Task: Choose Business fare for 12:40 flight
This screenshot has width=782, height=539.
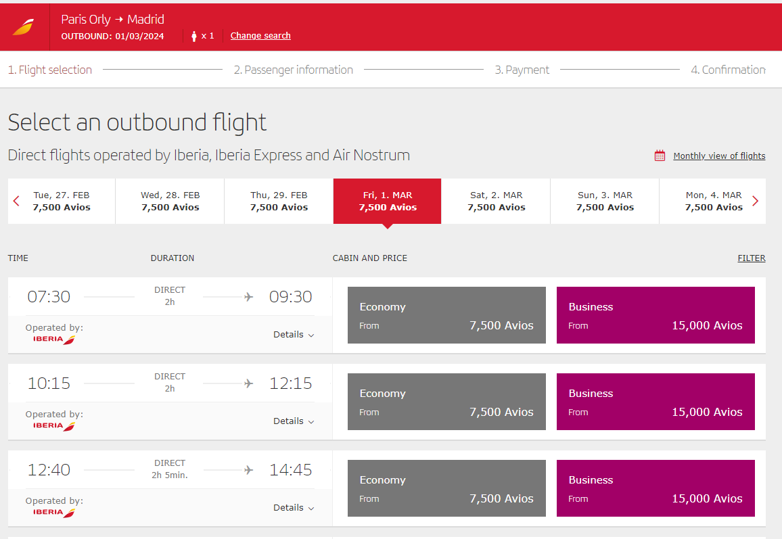Action: click(655, 488)
